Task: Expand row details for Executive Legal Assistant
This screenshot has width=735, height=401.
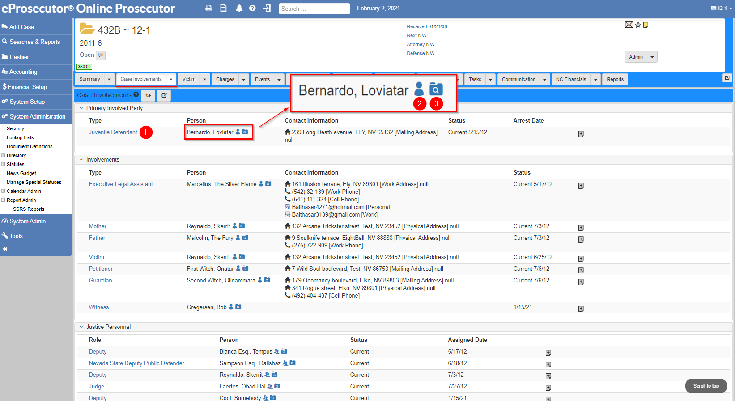Action: (581, 186)
